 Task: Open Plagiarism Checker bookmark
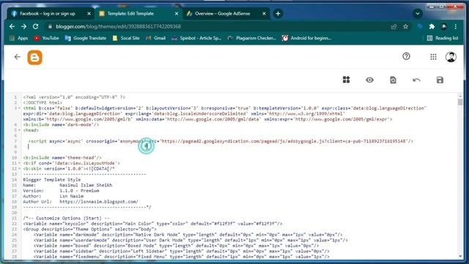click(x=251, y=38)
